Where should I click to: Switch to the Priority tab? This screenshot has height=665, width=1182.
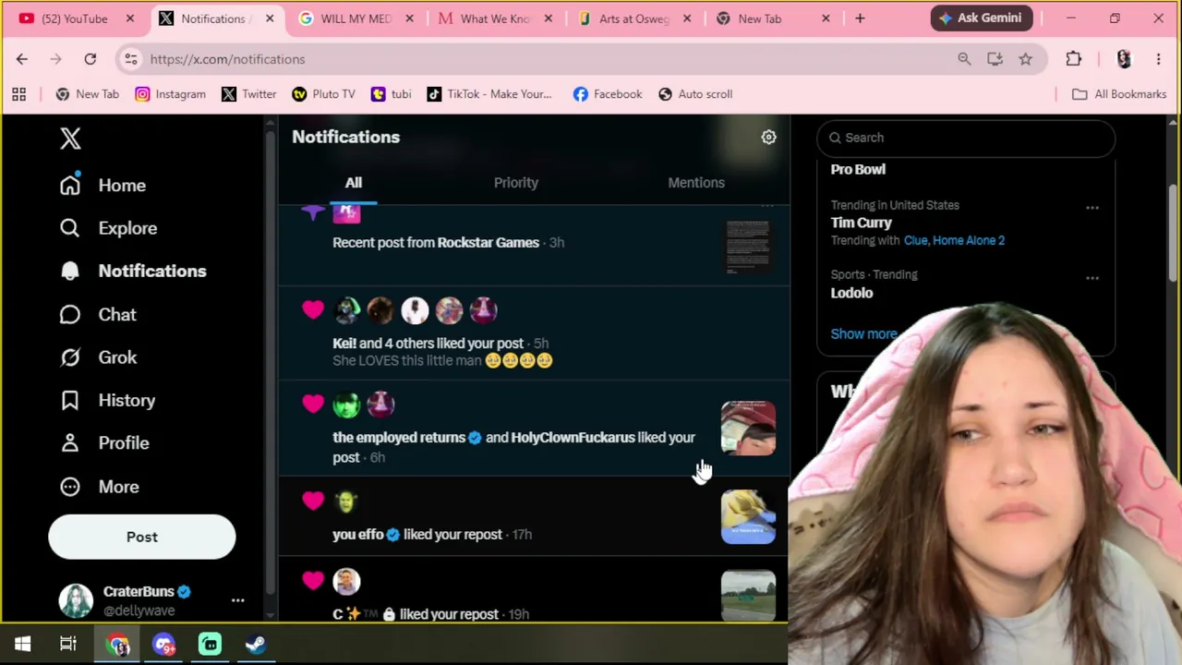click(516, 183)
